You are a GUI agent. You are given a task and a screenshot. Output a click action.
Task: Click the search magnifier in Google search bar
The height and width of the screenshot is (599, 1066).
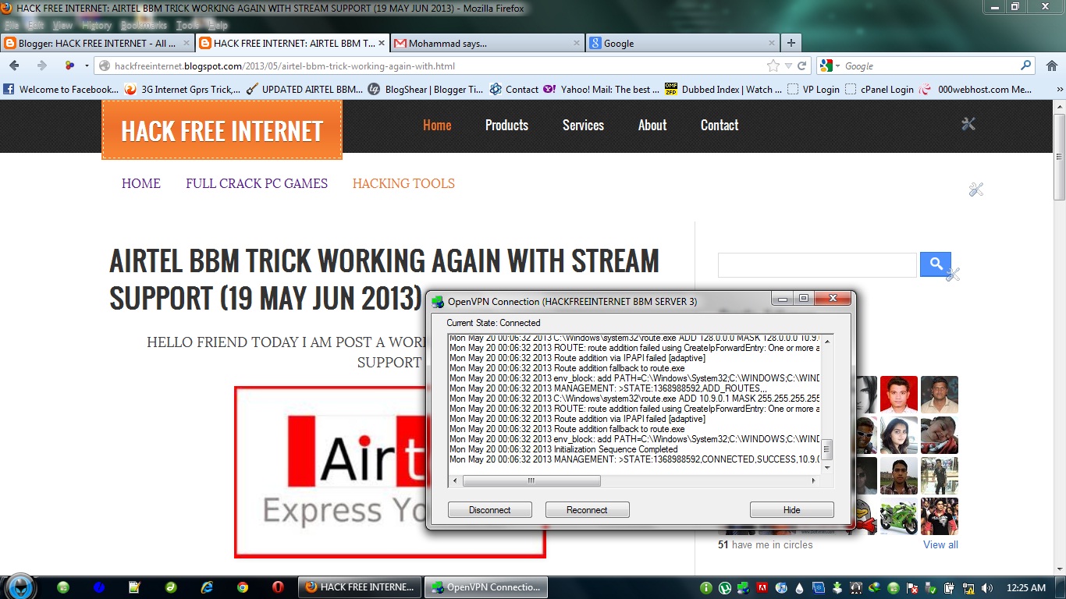tap(1026, 66)
